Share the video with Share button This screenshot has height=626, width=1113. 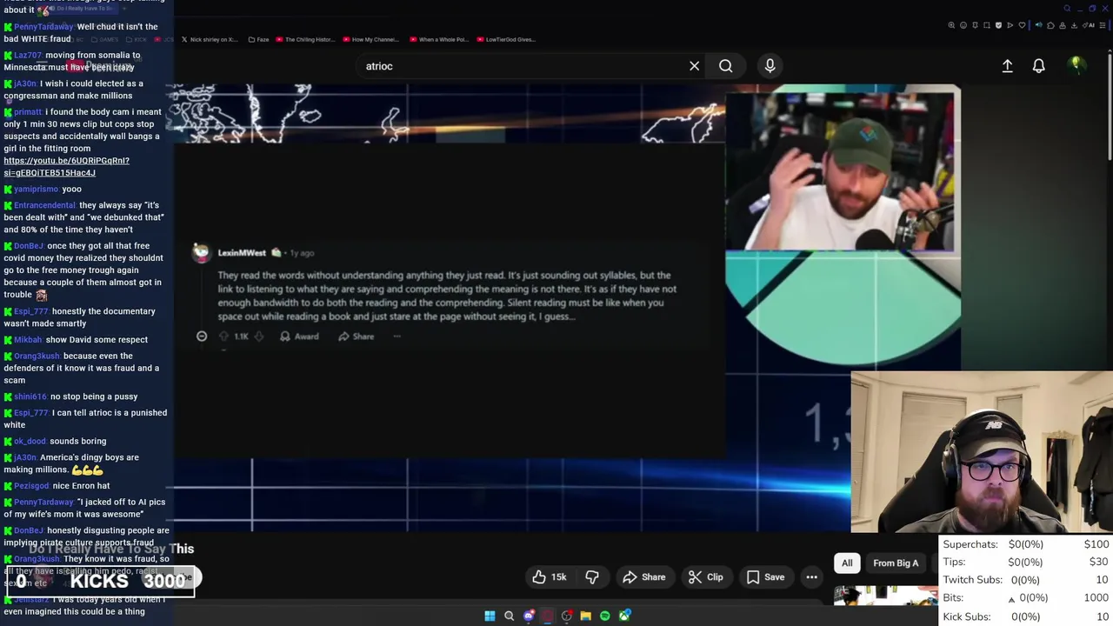pyautogui.click(x=643, y=577)
